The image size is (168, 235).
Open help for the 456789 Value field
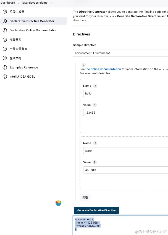[x=95, y=162]
